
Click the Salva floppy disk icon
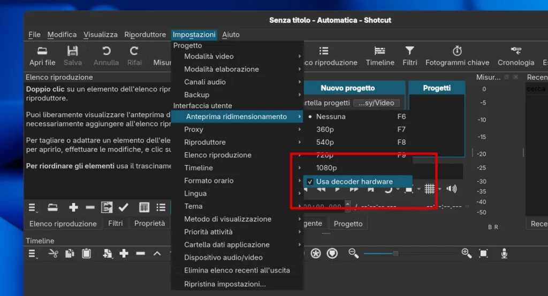point(72,51)
